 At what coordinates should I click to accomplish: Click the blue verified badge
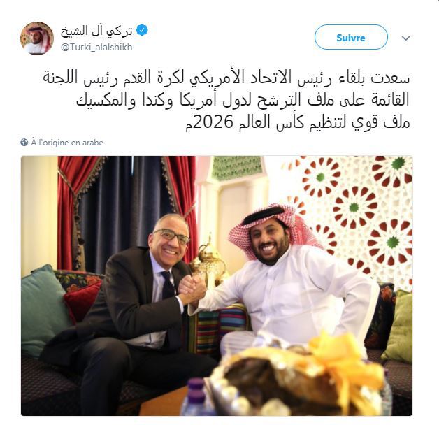(x=142, y=31)
